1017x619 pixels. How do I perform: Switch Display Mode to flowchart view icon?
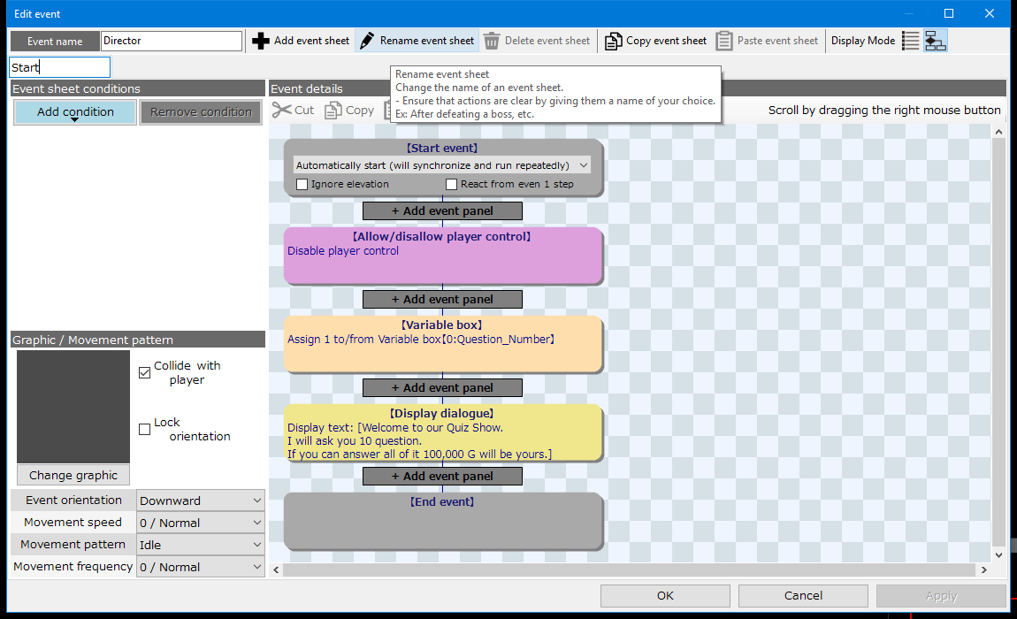tap(936, 41)
